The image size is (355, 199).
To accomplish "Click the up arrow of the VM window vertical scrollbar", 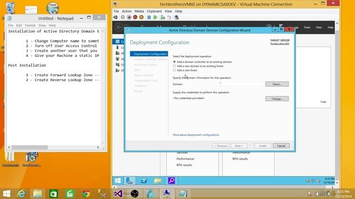I will (337, 23).
